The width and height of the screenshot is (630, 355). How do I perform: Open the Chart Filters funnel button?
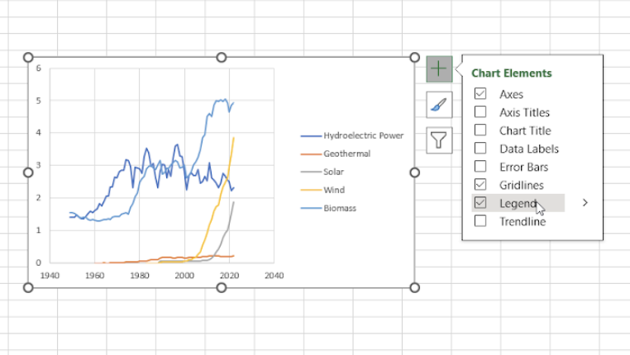tap(439, 140)
